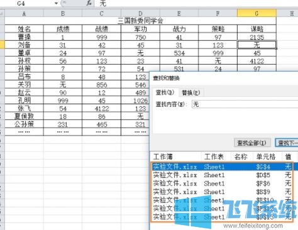Select the search result for cell $F$6
This screenshot has height=230, width=298.
224,183
